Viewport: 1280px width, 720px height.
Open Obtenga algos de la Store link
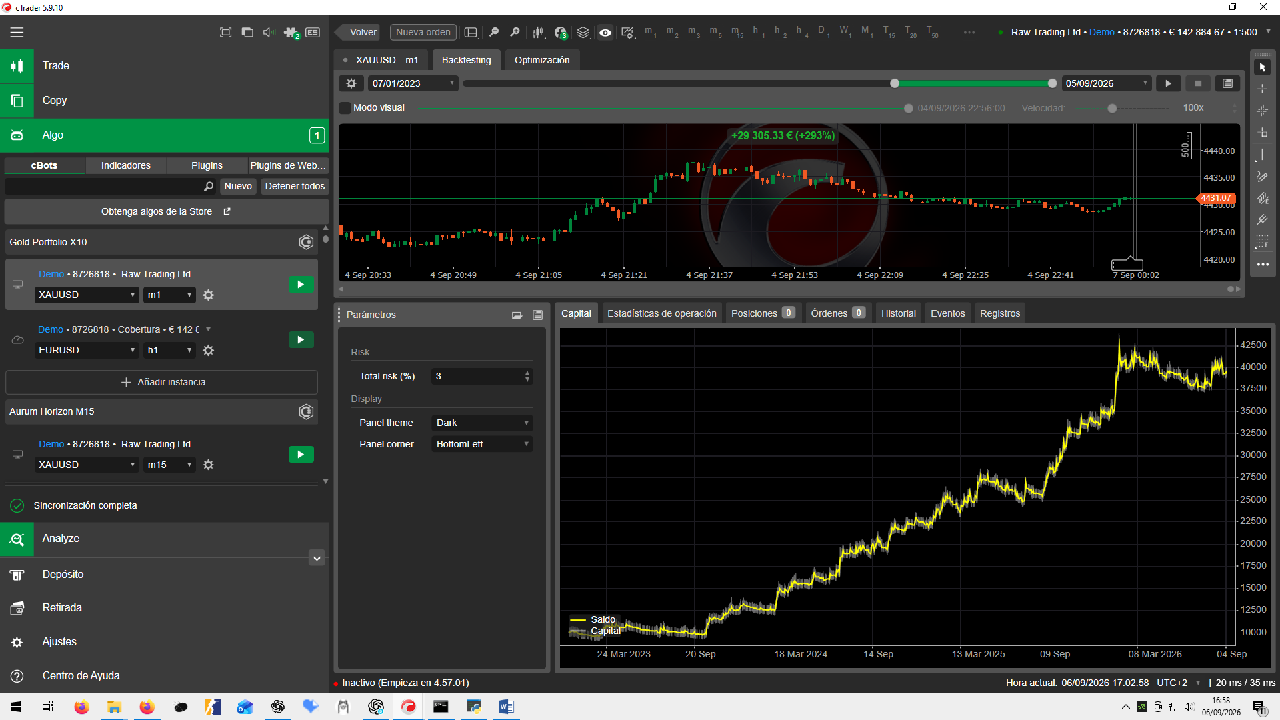point(166,211)
